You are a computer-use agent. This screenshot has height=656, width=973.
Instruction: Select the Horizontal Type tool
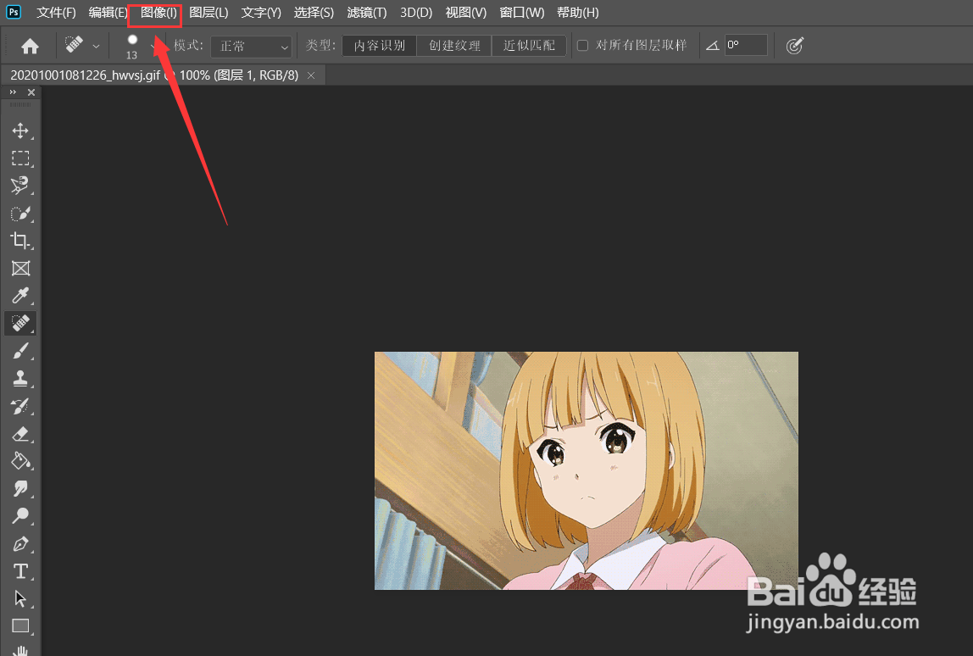[x=20, y=571]
